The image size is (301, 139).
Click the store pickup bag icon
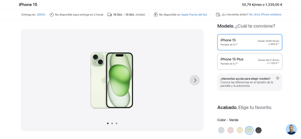155,15
